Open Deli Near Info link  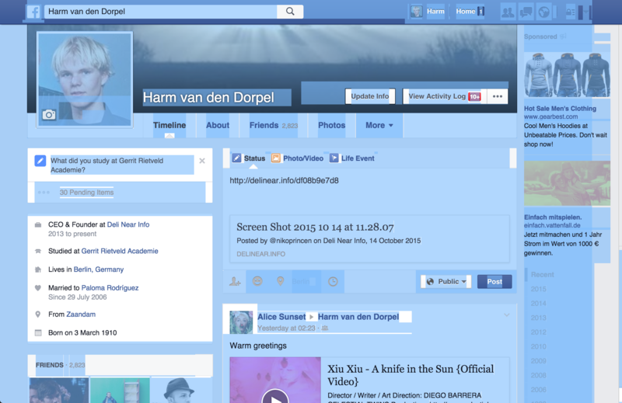(x=128, y=224)
